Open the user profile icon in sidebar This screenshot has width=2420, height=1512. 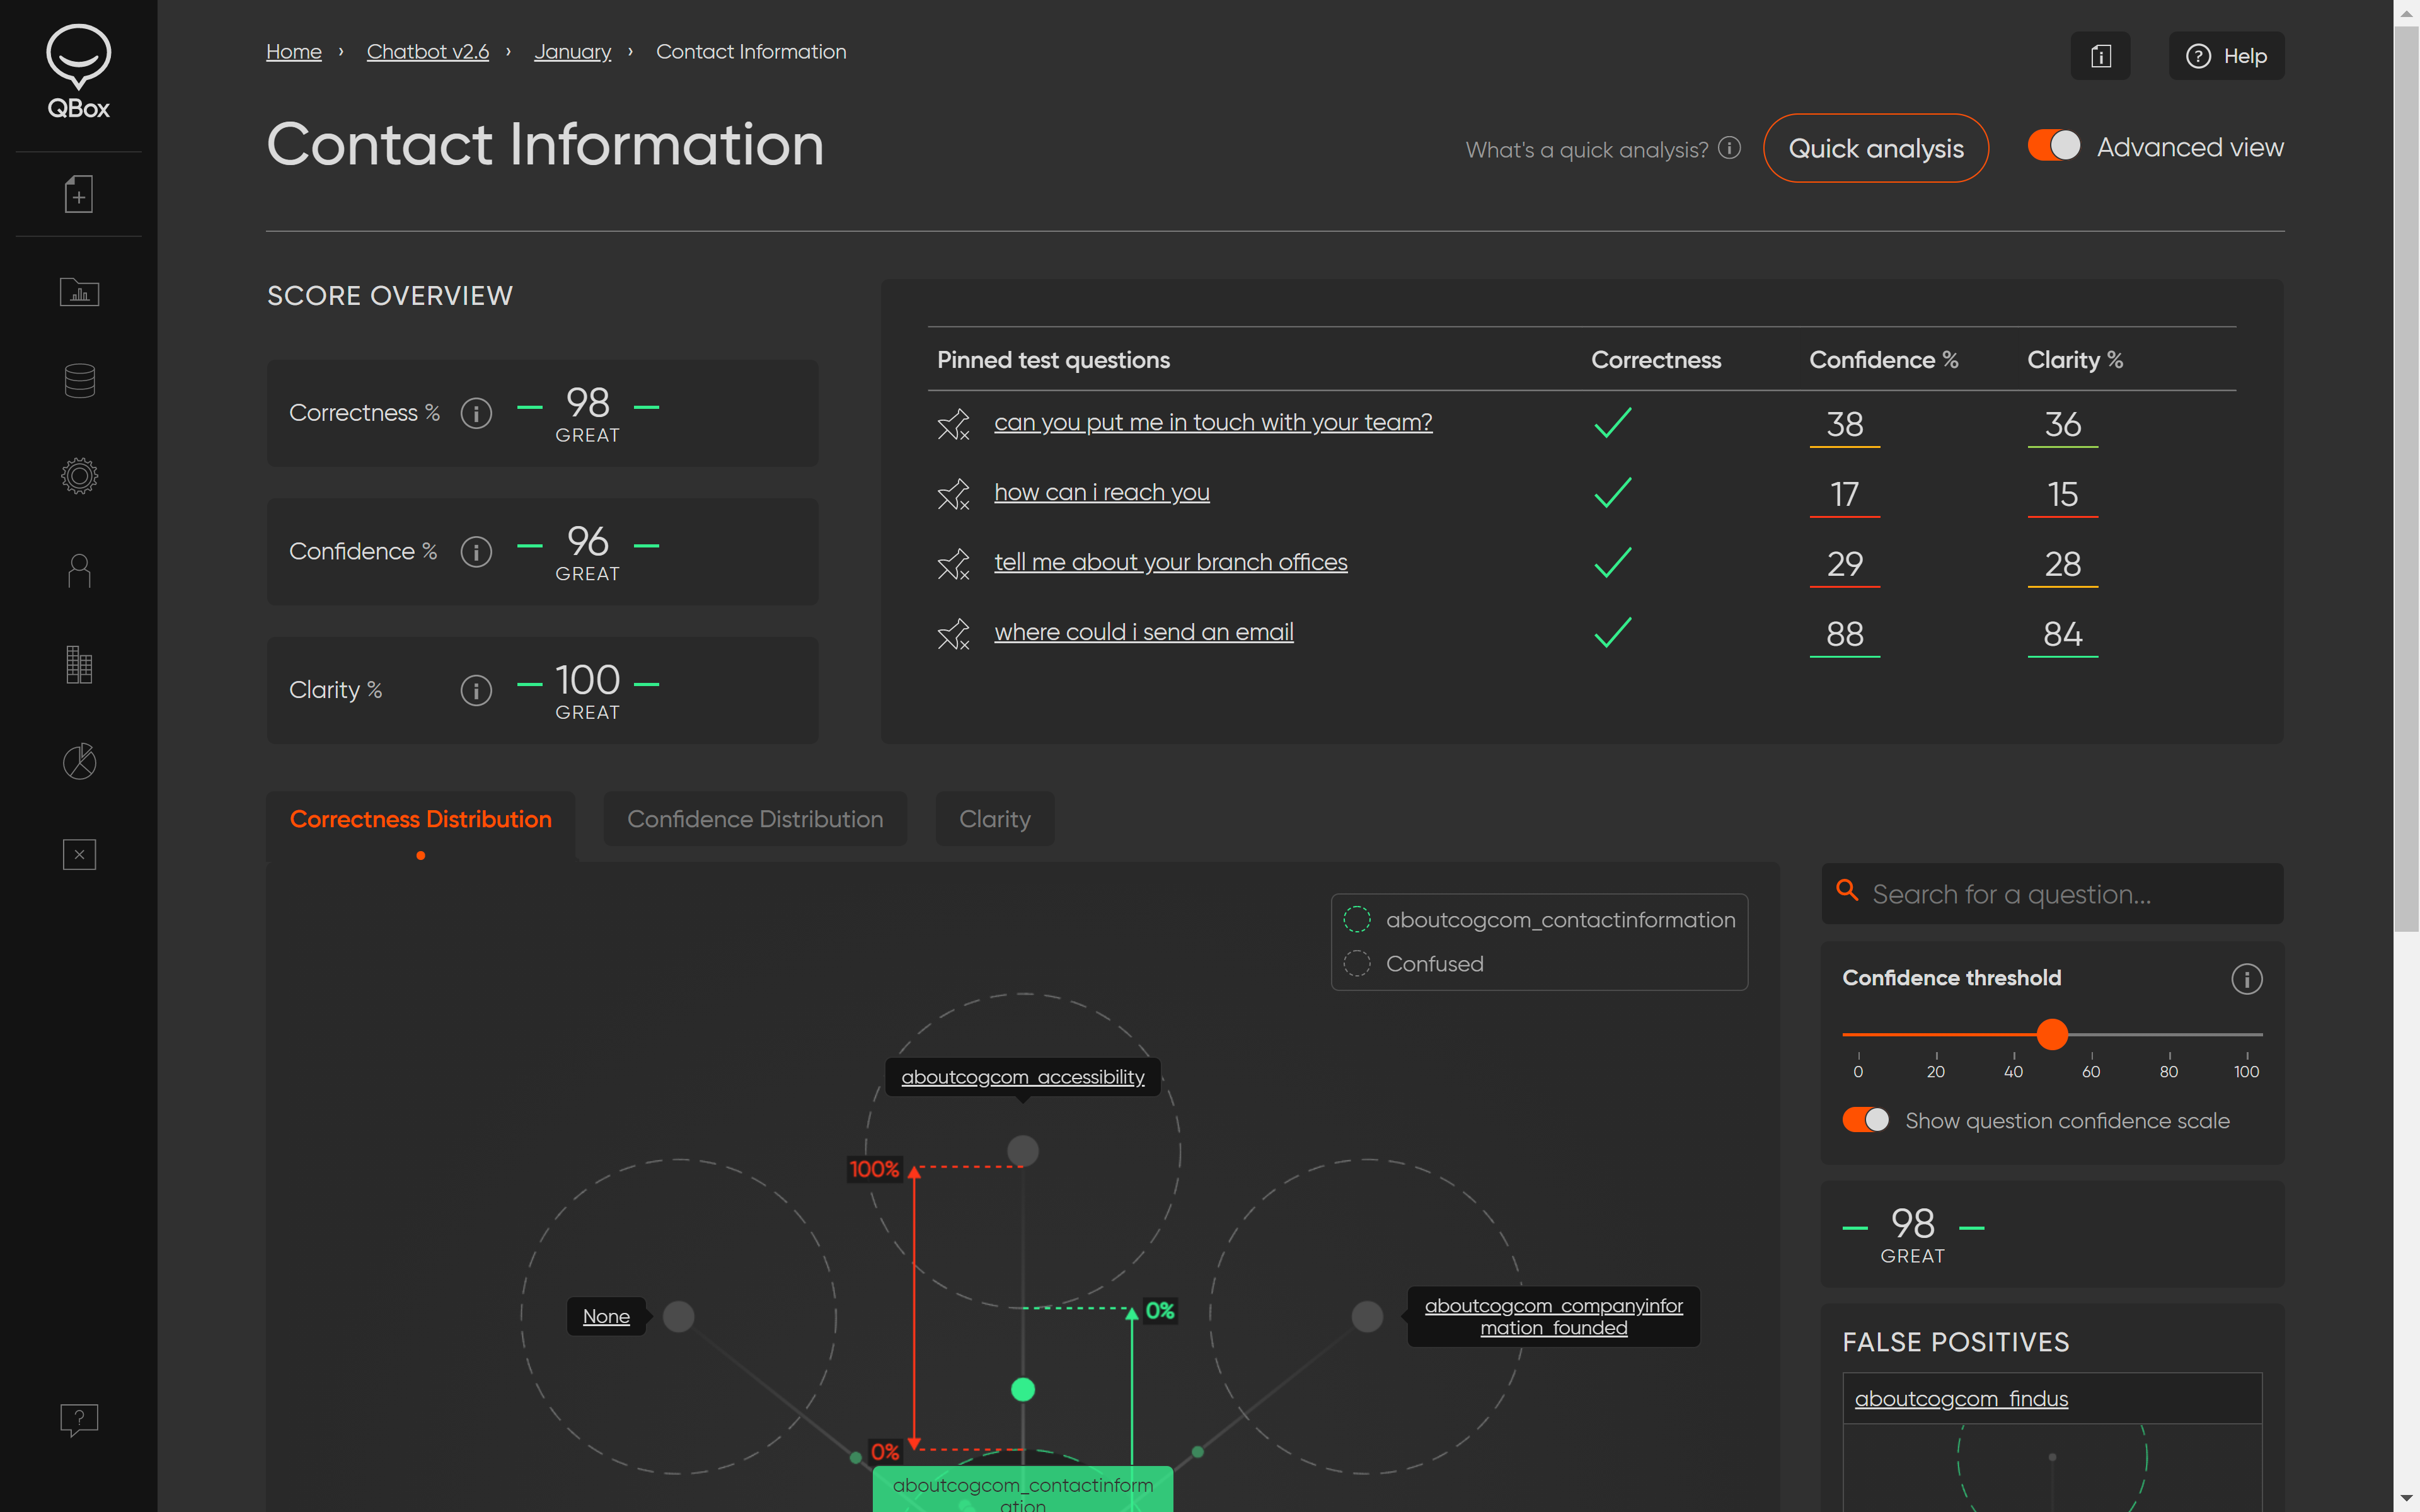pyautogui.click(x=79, y=571)
